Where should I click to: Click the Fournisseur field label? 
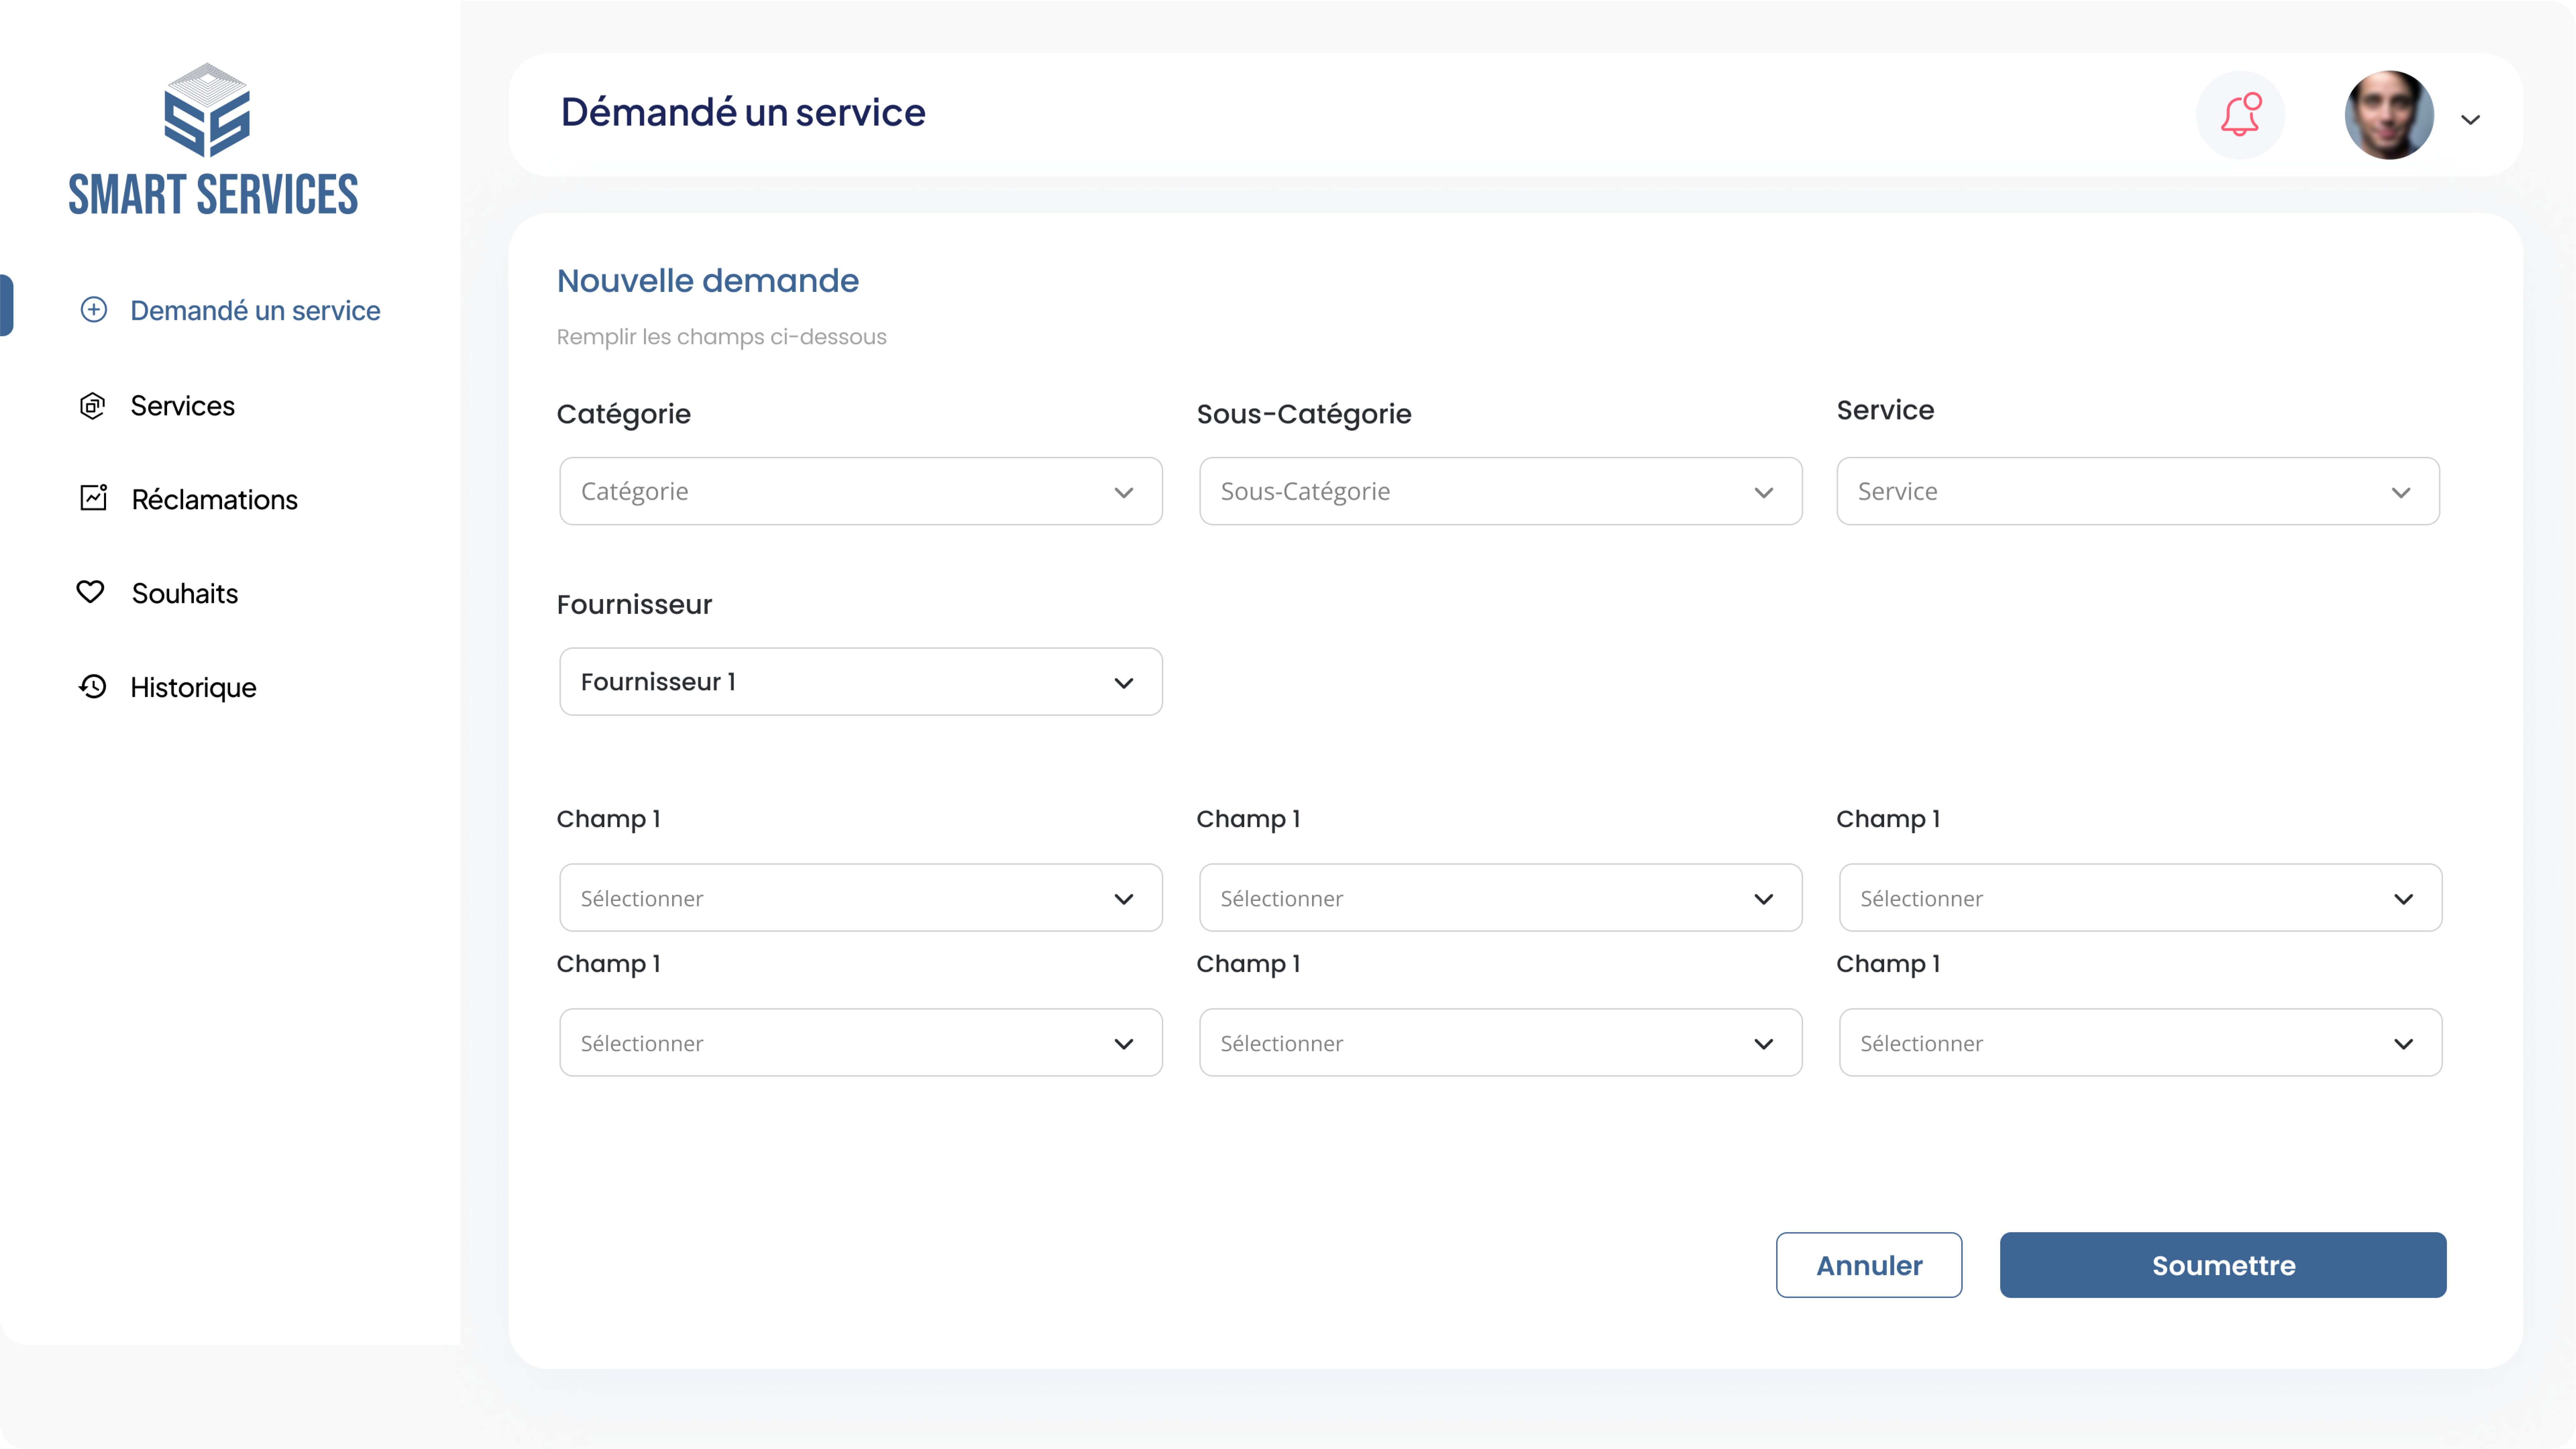[x=635, y=605]
